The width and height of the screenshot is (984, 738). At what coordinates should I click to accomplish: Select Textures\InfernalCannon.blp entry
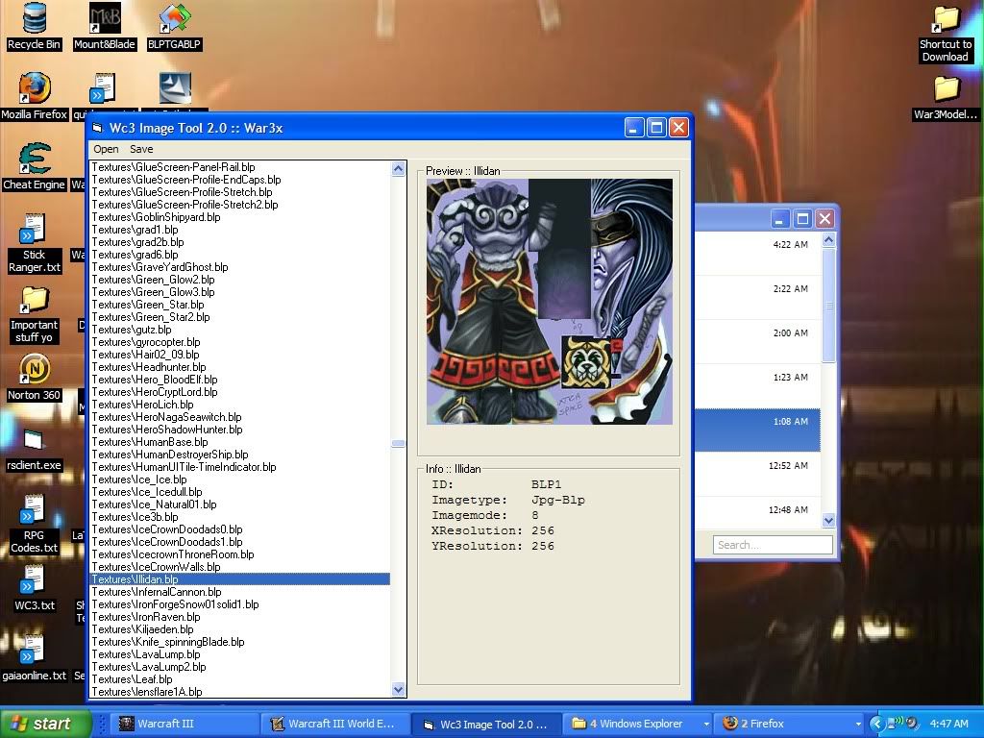[x=240, y=592]
